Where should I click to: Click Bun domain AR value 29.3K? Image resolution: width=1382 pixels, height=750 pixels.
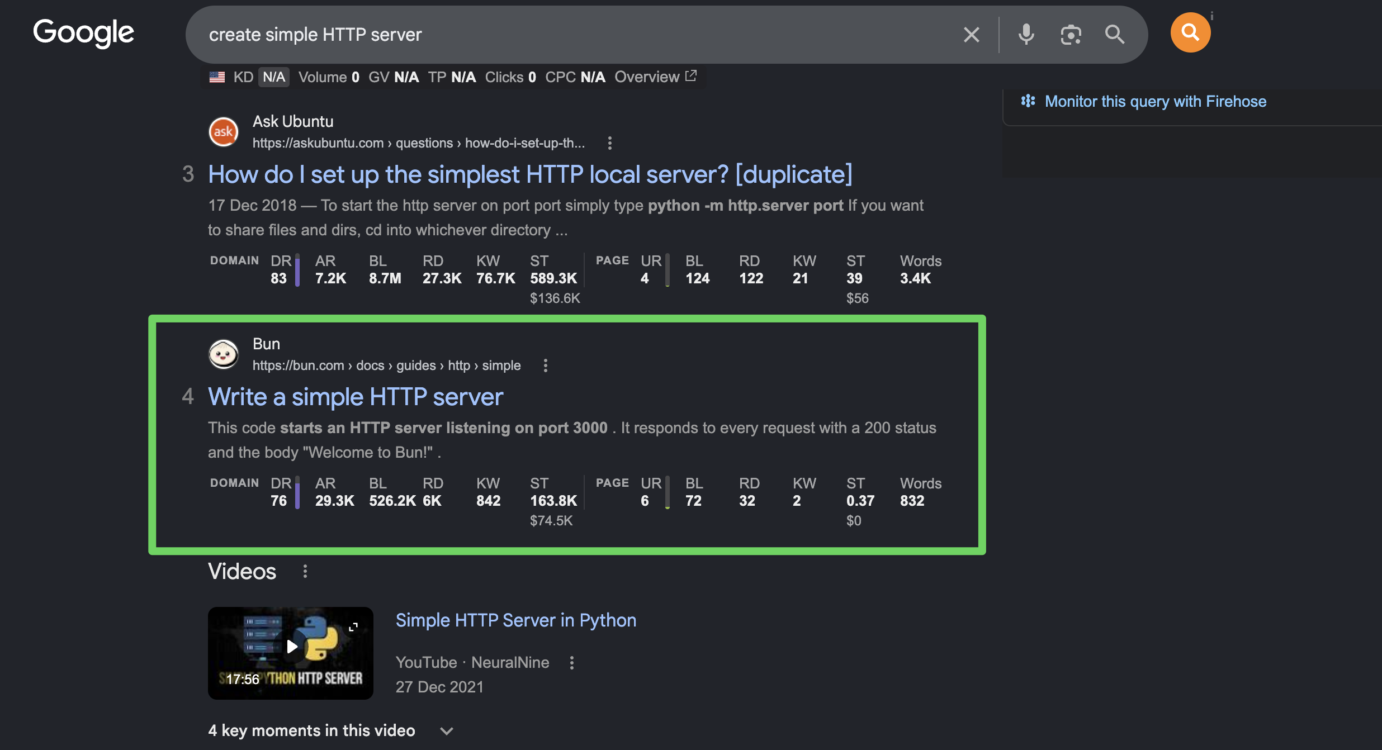[334, 501]
